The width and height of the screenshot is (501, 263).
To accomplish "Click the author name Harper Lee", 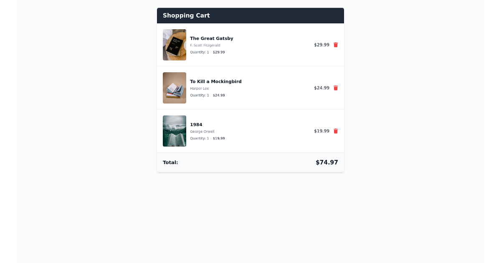I will pyautogui.click(x=200, y=89).
